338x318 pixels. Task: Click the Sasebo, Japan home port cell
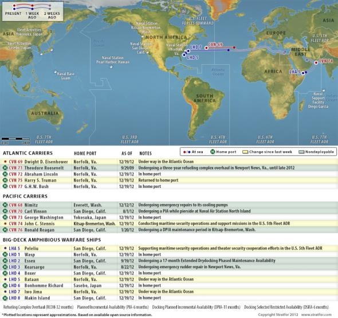[x=87, y=285]
